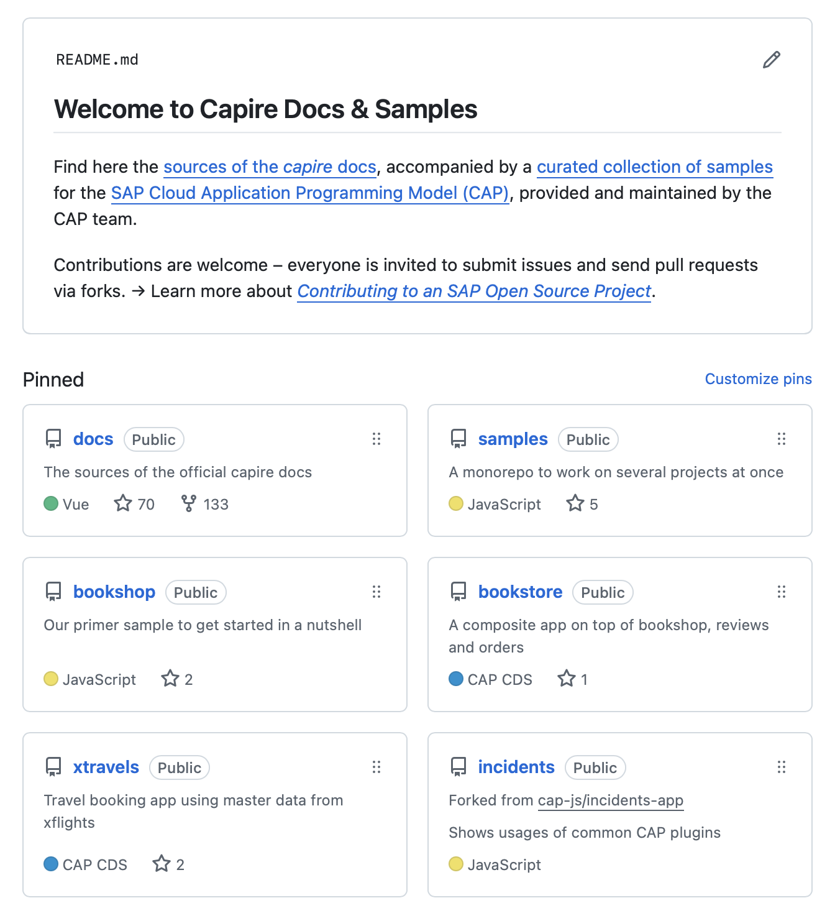Open Contributing to an SAP Open Source Project
The height and width of the screenshot is (921, 835).
coord(474,291)
